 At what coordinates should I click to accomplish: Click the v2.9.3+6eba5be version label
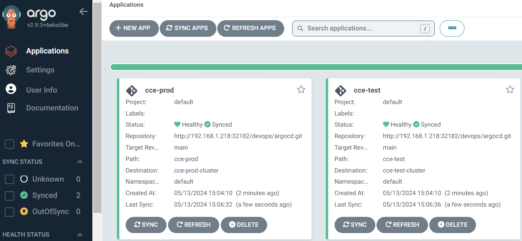point(48,25)
